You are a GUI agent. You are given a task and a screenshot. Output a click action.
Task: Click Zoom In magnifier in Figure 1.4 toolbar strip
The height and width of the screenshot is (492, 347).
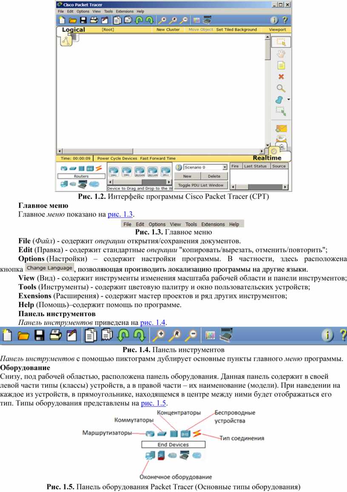tap(159, 335)
